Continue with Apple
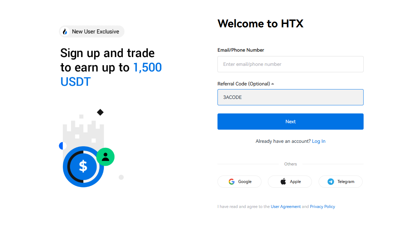This screenshot has height=237, width=414. click(x=290, y=181)
